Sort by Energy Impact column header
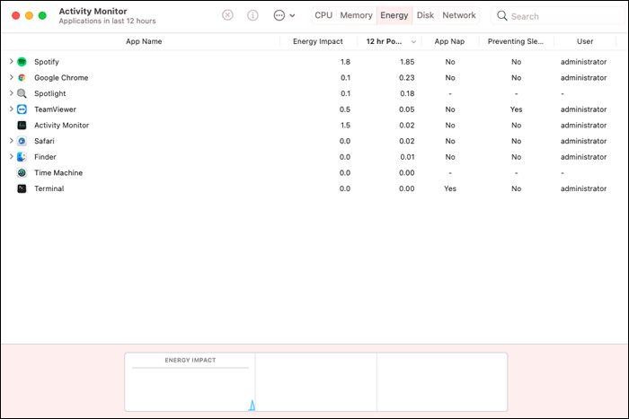 [x=318, y=41]
